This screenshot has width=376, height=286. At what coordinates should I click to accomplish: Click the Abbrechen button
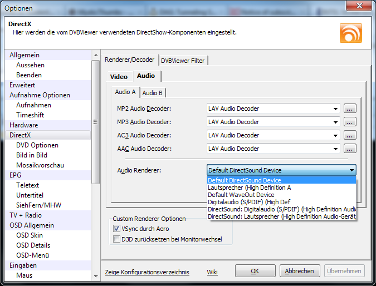coord(300,271)
